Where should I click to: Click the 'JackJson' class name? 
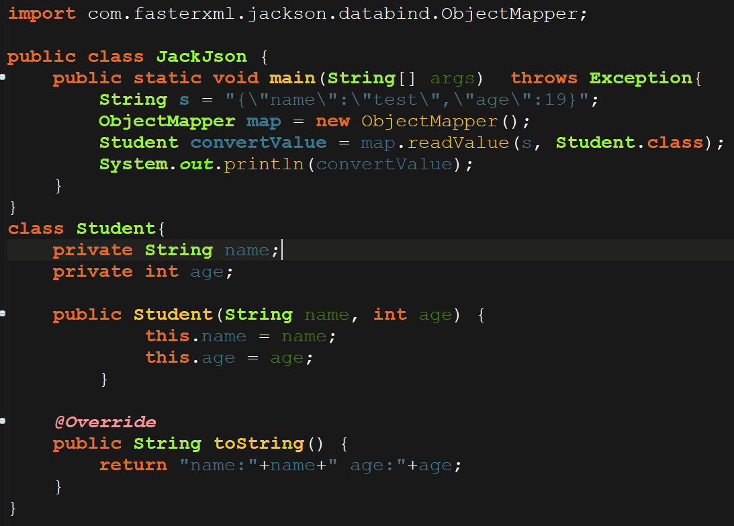(201, 56)
